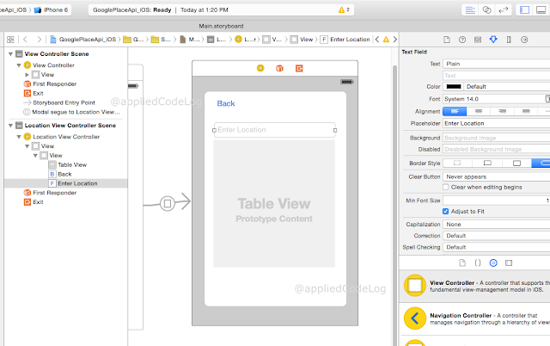Go forward in editor history
This screenshot has height=346, width=550.
[39, 40]
